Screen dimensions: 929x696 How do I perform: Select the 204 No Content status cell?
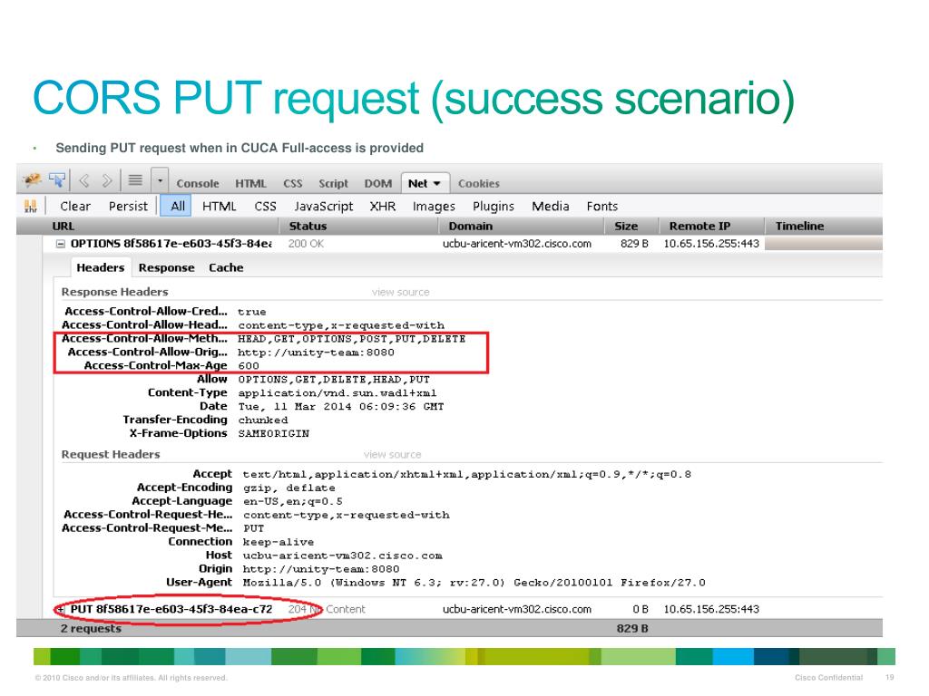pyautogui.click(x=327, y=609)
